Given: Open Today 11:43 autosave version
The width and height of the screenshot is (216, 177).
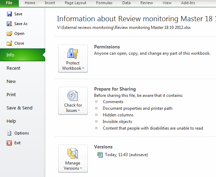Looking at the screenshot, I should (x=126, y=155).
